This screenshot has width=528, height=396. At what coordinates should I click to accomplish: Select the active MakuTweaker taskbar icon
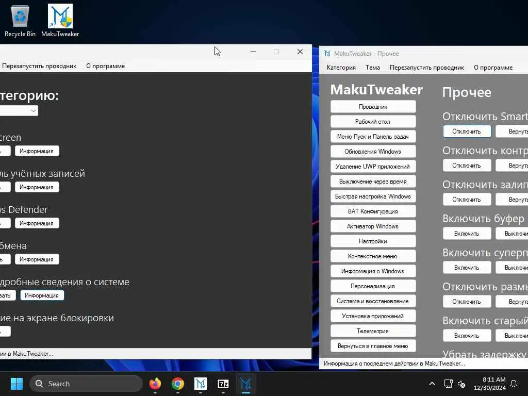246,384
